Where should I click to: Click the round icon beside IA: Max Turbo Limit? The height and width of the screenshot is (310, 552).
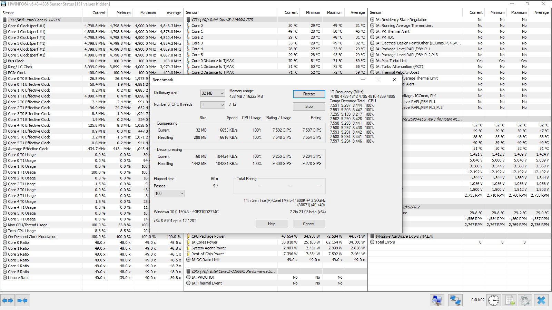[372, 61]
